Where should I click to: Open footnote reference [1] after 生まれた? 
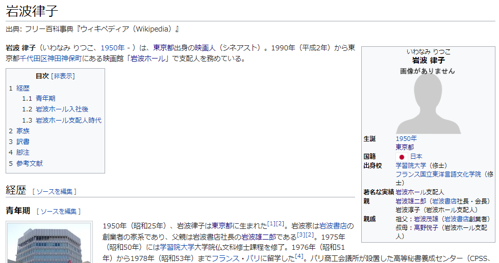[x=271, y=224]
